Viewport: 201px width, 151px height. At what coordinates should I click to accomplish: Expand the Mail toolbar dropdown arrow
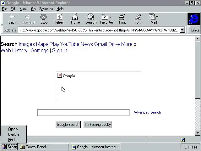tap(157, 17)
